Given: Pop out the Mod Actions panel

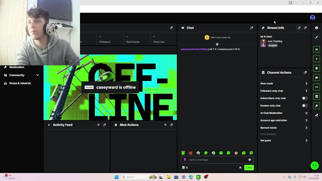Looking at the screenshot, I should [x=171, y=125].
